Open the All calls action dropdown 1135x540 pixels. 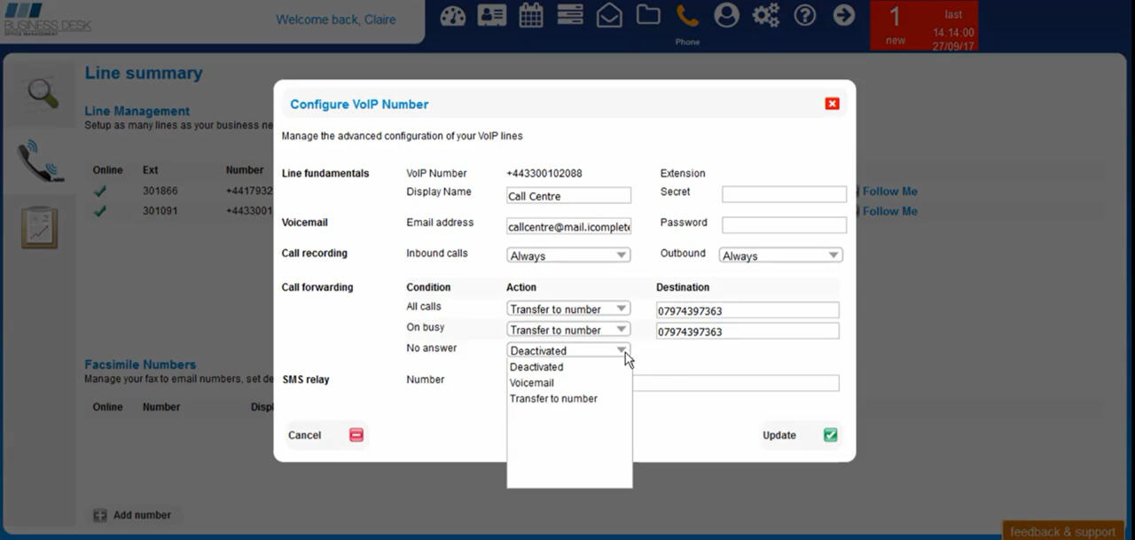point(568,309)
